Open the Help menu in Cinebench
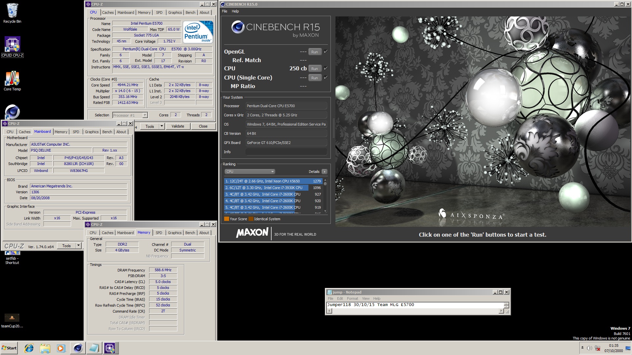 235,11
